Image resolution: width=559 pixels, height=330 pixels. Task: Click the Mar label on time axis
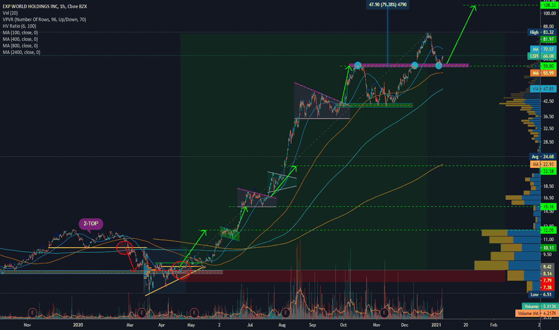[130, 325]
